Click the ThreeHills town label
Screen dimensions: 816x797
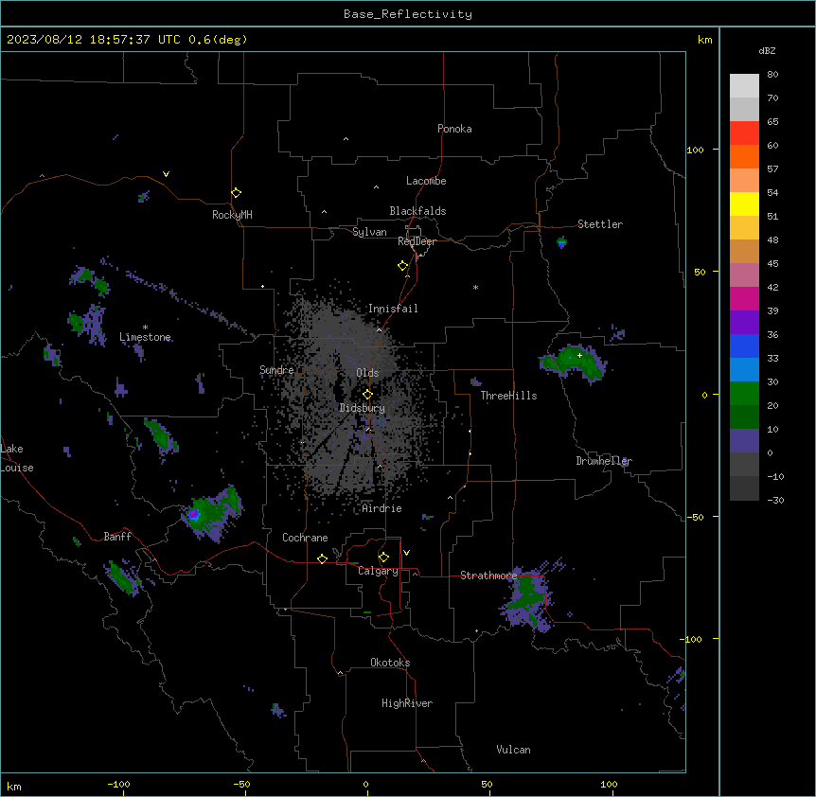pos(508,396)
